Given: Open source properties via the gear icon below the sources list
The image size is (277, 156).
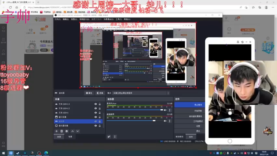Looking at the screenshot, I should [x=66, y=131].
